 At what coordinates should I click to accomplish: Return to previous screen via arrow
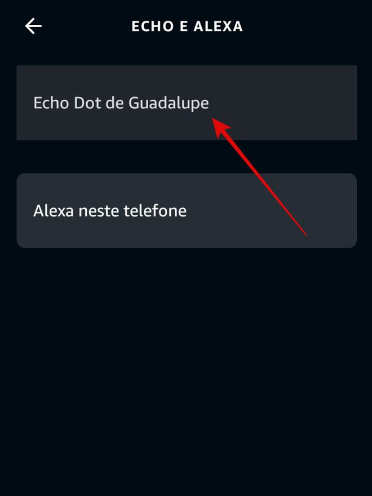tap(33, 26)
